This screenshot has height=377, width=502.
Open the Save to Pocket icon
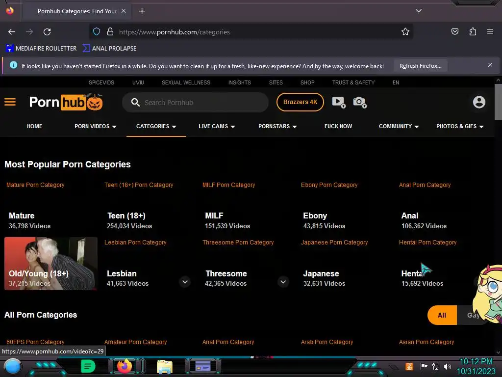pyautogui.click(x=454, y=31)
